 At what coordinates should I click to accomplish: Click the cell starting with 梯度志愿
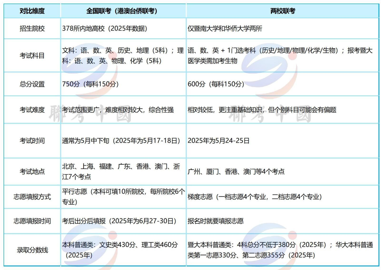pyautogui.click(x=283, y=197)
